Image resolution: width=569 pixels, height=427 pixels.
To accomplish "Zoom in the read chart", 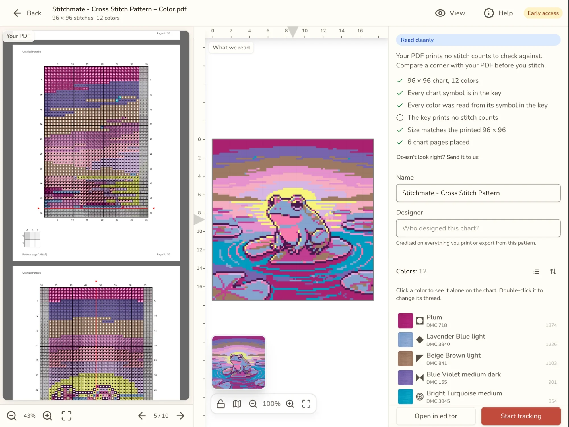I will click(290, 403).
